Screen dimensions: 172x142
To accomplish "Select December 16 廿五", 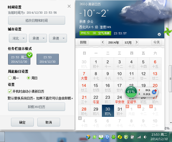I will [108, 87].
